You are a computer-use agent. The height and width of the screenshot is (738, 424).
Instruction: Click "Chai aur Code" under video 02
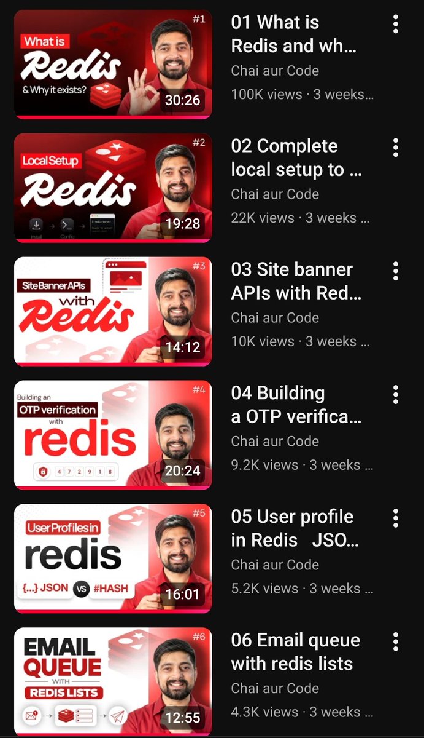coord(275,194)
